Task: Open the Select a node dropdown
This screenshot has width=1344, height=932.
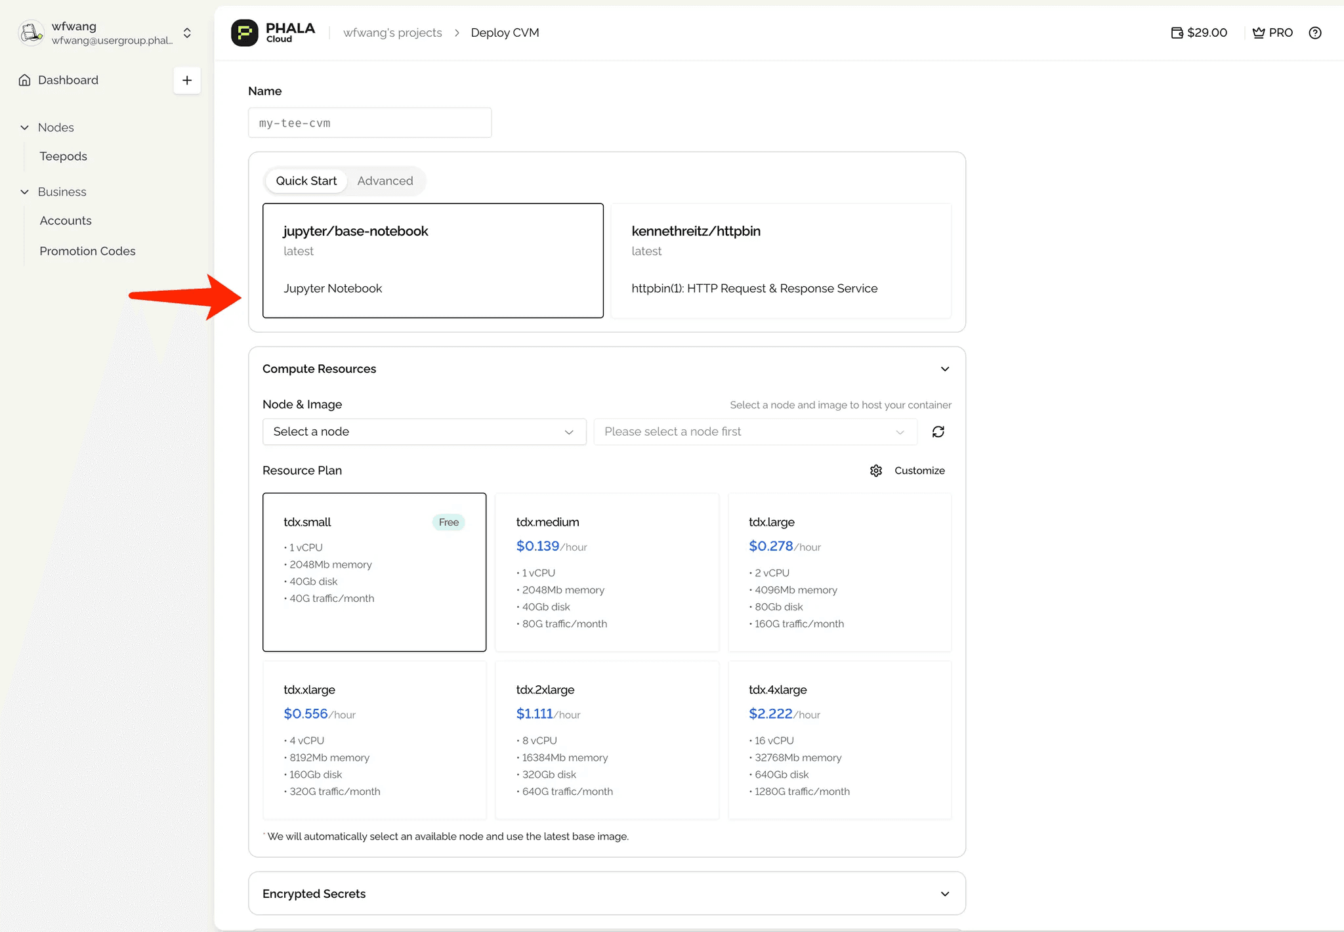Action: 424,432
